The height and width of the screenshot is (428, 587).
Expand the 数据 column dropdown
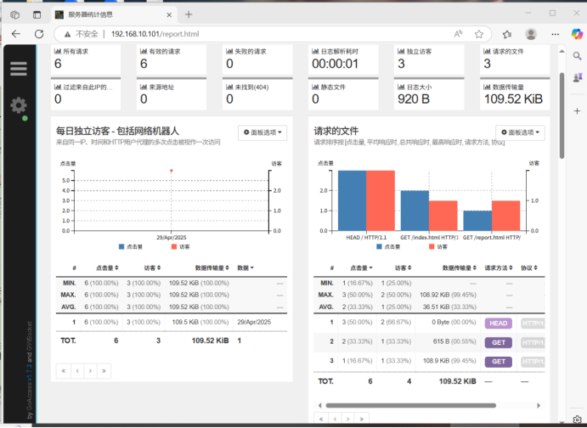click(x=246, y=267)
